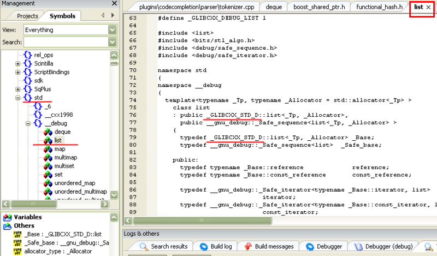Click the unordered_map class icon

click(x=48, y=183)
